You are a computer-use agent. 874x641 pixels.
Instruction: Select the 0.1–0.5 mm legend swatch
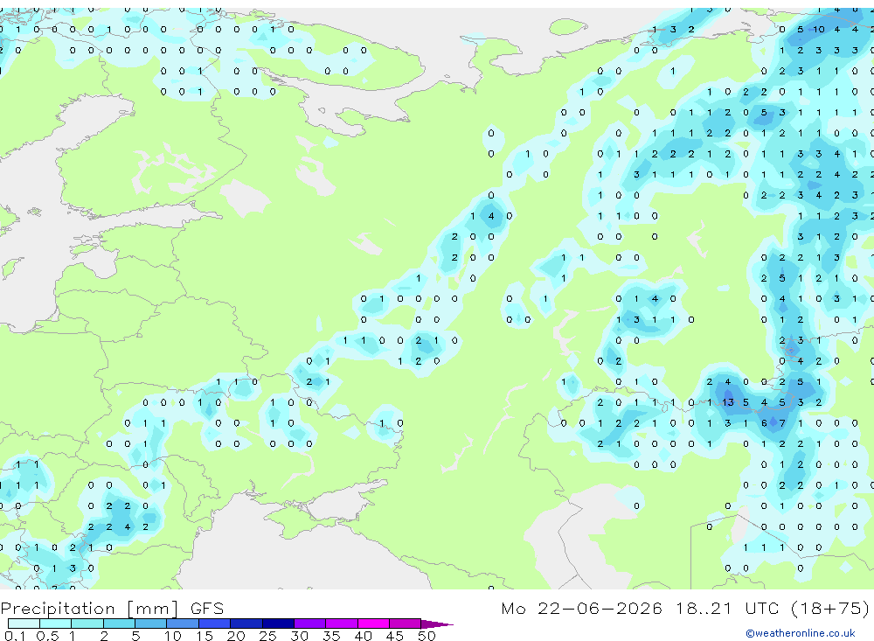tap(24, 624)
